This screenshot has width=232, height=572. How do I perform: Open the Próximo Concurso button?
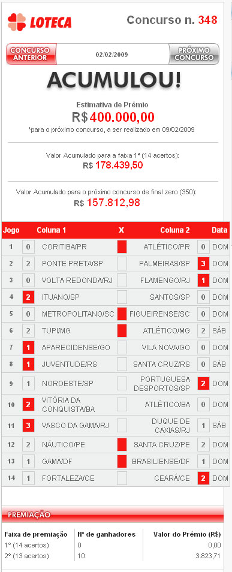tap(194, 55)
